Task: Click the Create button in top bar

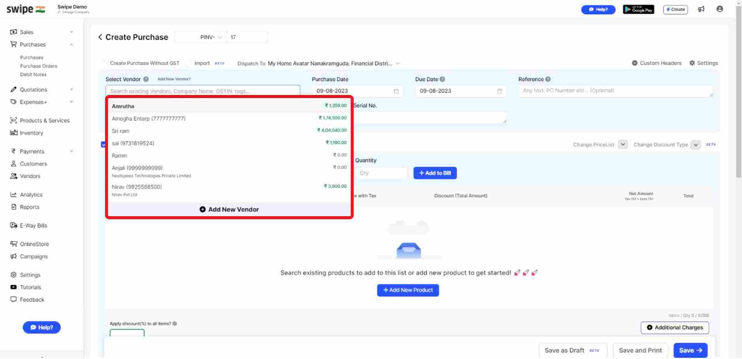Action: coord(675,9)
